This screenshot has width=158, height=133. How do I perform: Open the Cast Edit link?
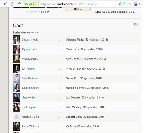point(136,24)
